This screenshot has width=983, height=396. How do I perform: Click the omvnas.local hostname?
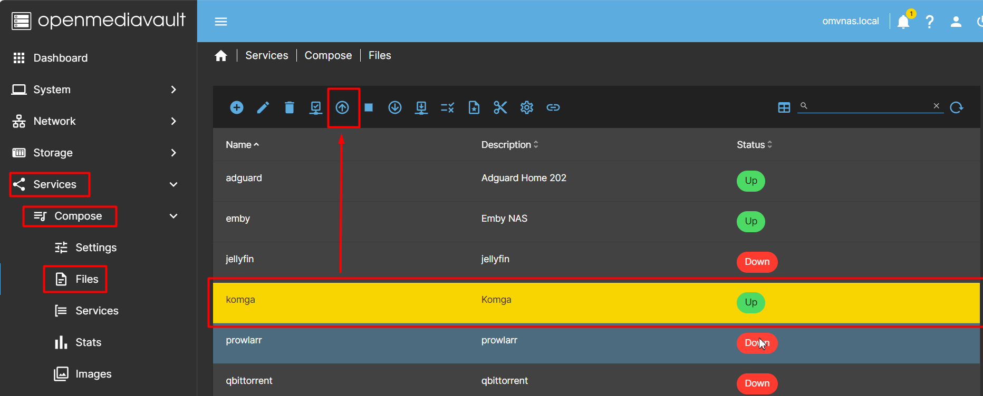coord(851,21)
